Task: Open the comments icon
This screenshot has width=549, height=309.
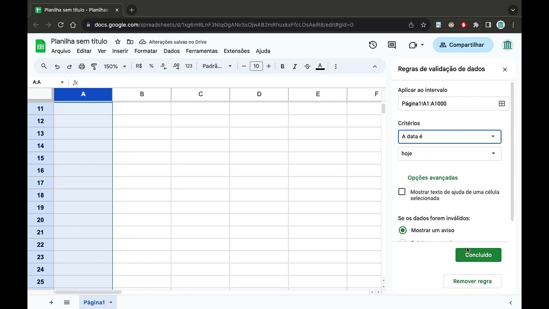Action: [392, 45]
